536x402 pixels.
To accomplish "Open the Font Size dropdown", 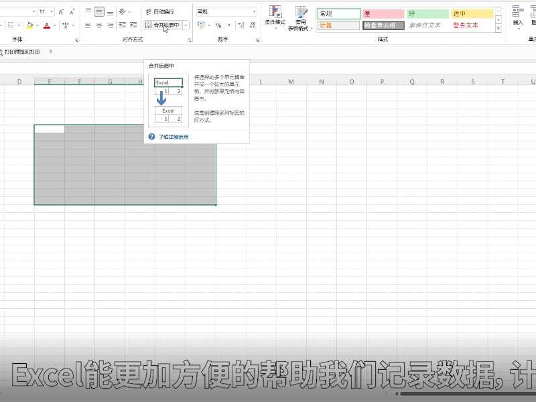I will (x=50, y=10).
